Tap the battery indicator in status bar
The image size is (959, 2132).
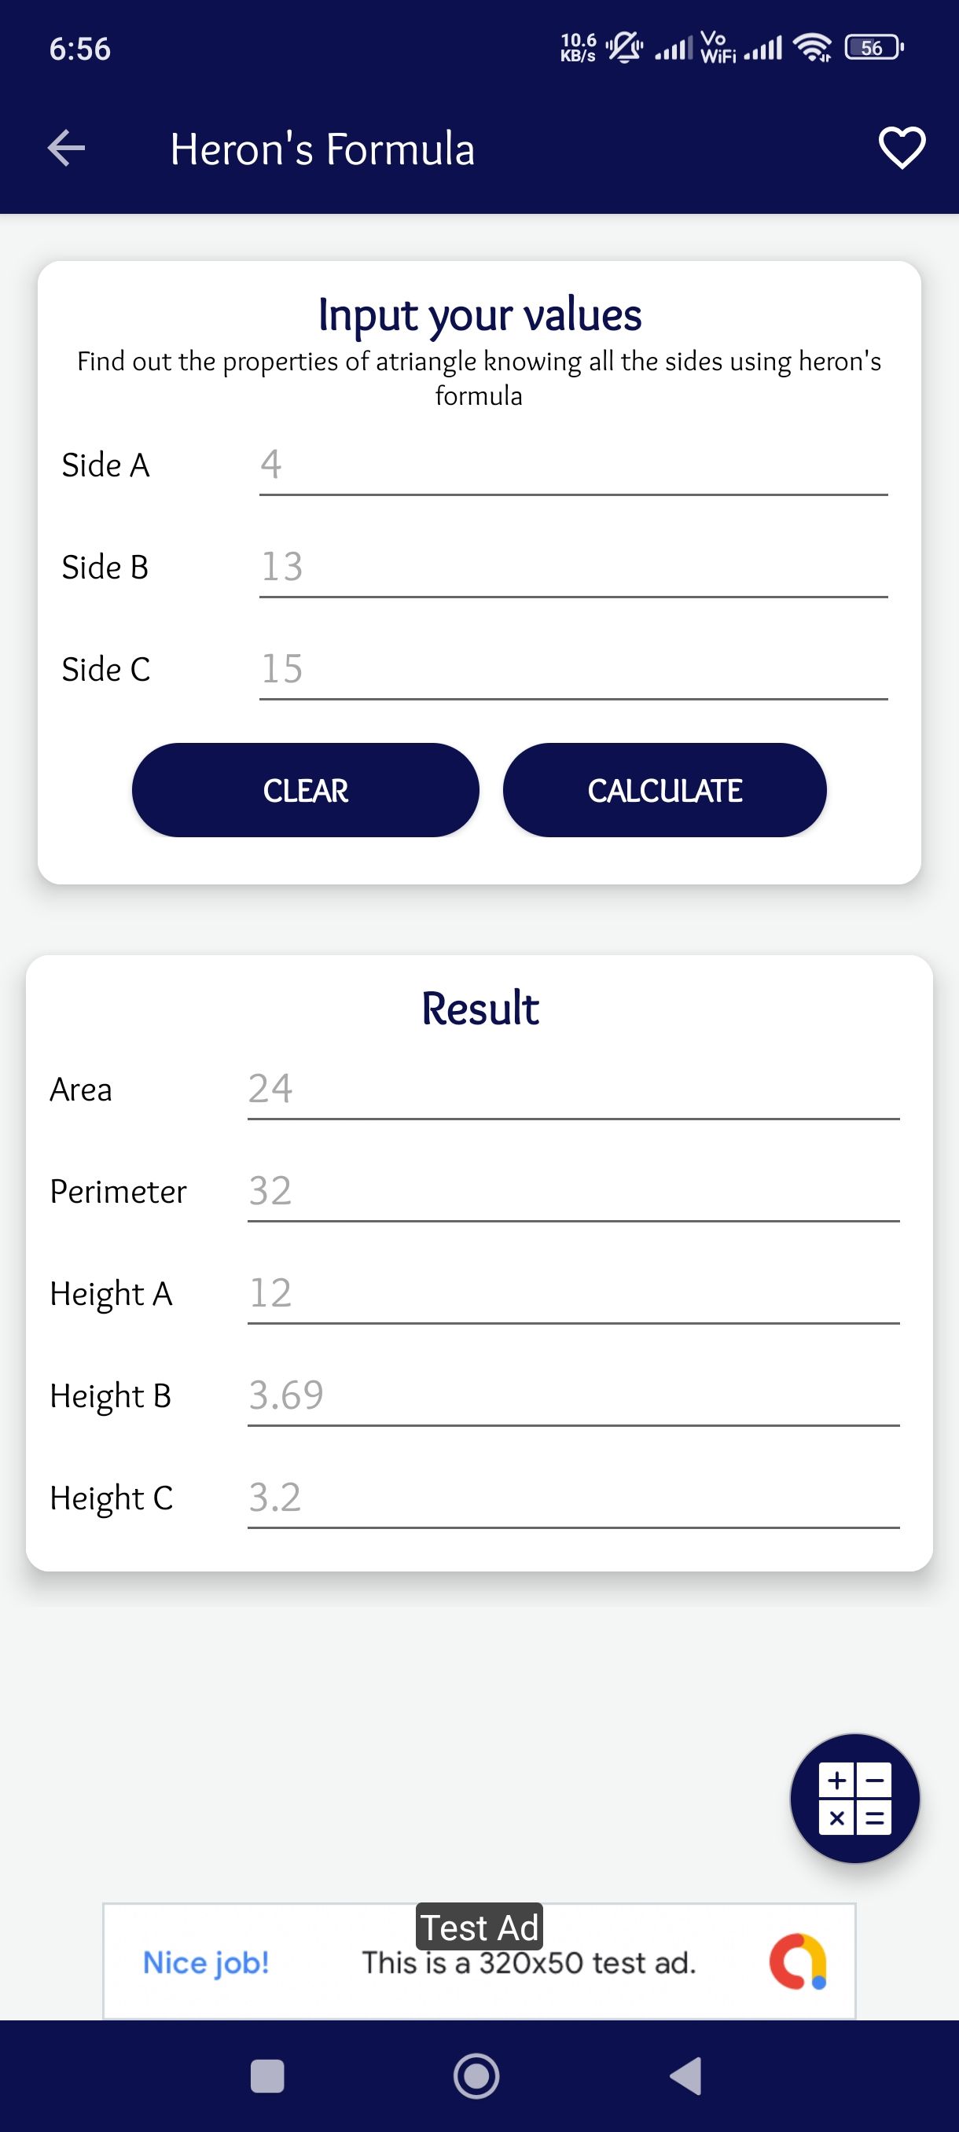click(x=874, y=48)
